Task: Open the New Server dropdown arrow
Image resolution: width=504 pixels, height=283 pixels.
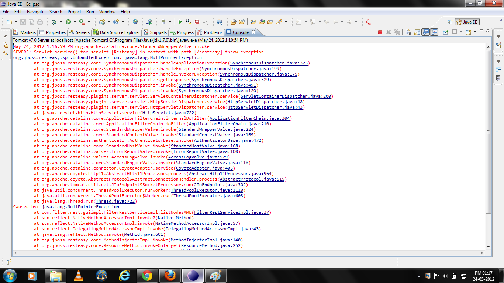Action: pyautogui.click(x=170, y=22)
